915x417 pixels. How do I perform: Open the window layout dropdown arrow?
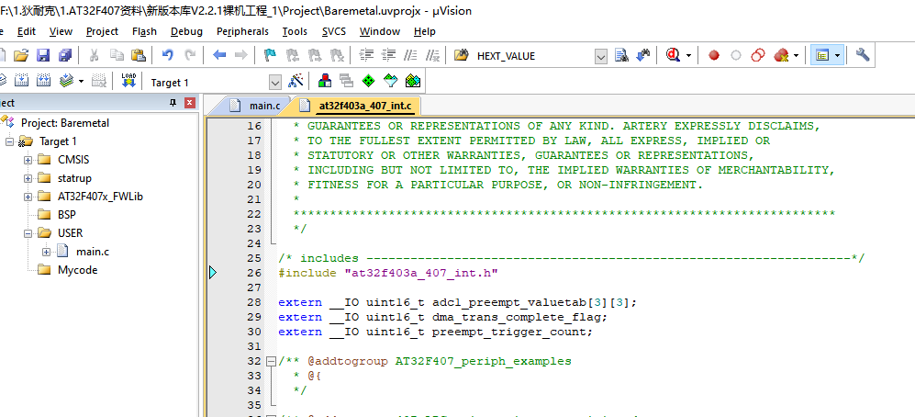pyautogui.click(x=838, y=56)
